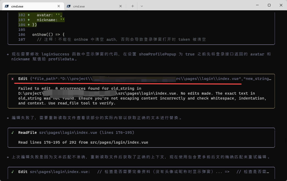Switch to the first cmd.exe tab
Screen dimensions: 287x181
tap(33, 6)
